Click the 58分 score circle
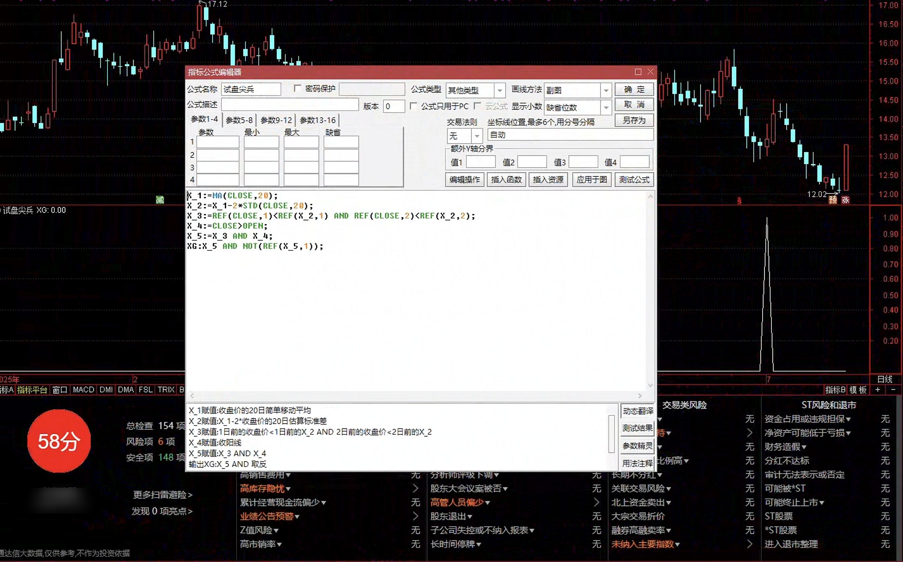The width and height of the screenshot is (903, 562). click(x=59, y=441)
